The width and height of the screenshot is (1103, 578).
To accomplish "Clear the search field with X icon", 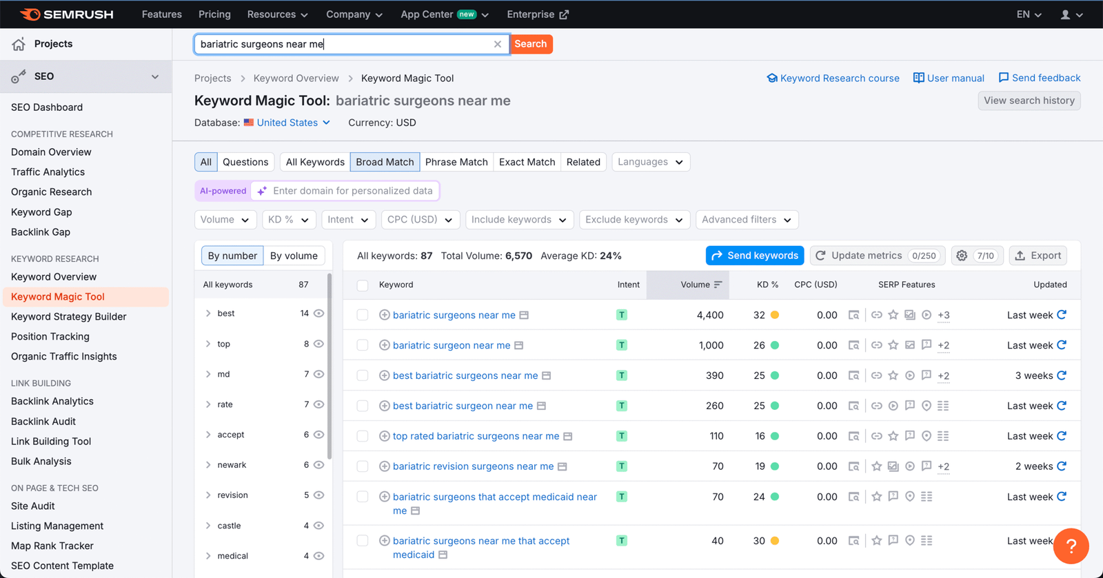I will click(x=498, y=44).
